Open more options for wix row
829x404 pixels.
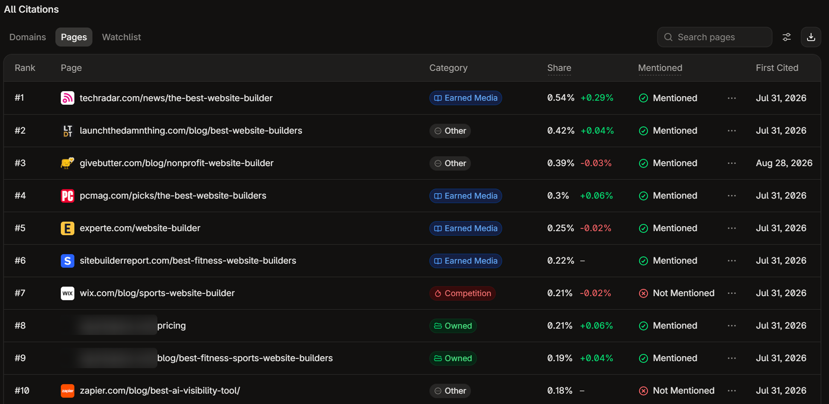732,293
